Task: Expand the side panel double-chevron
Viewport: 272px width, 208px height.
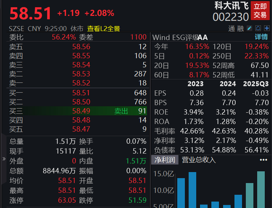Action: point(4,159)
